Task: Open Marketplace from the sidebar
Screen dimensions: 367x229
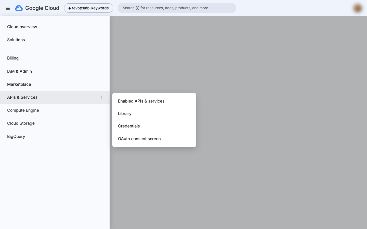Action: (x=55, y=84)
